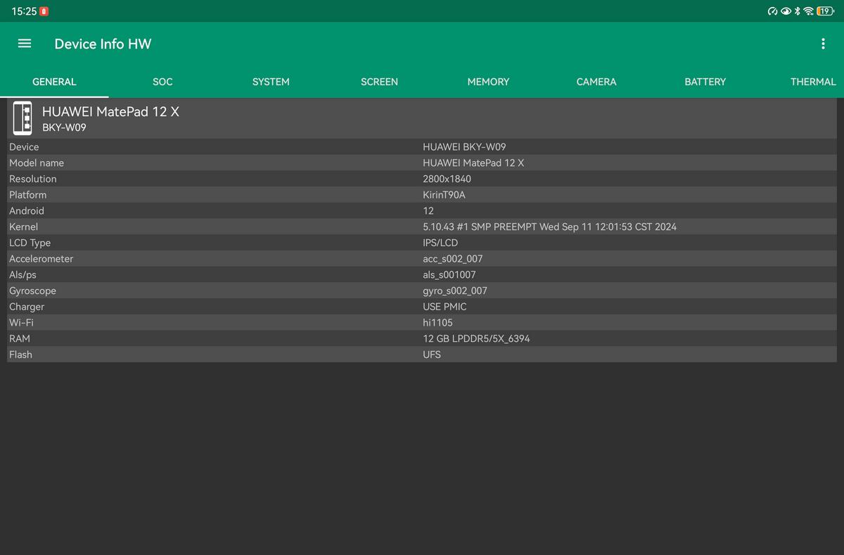This screenshot has width=844, height=555.
Task: Tap the red notification icon beside the clock
Action: click(44, 11)
